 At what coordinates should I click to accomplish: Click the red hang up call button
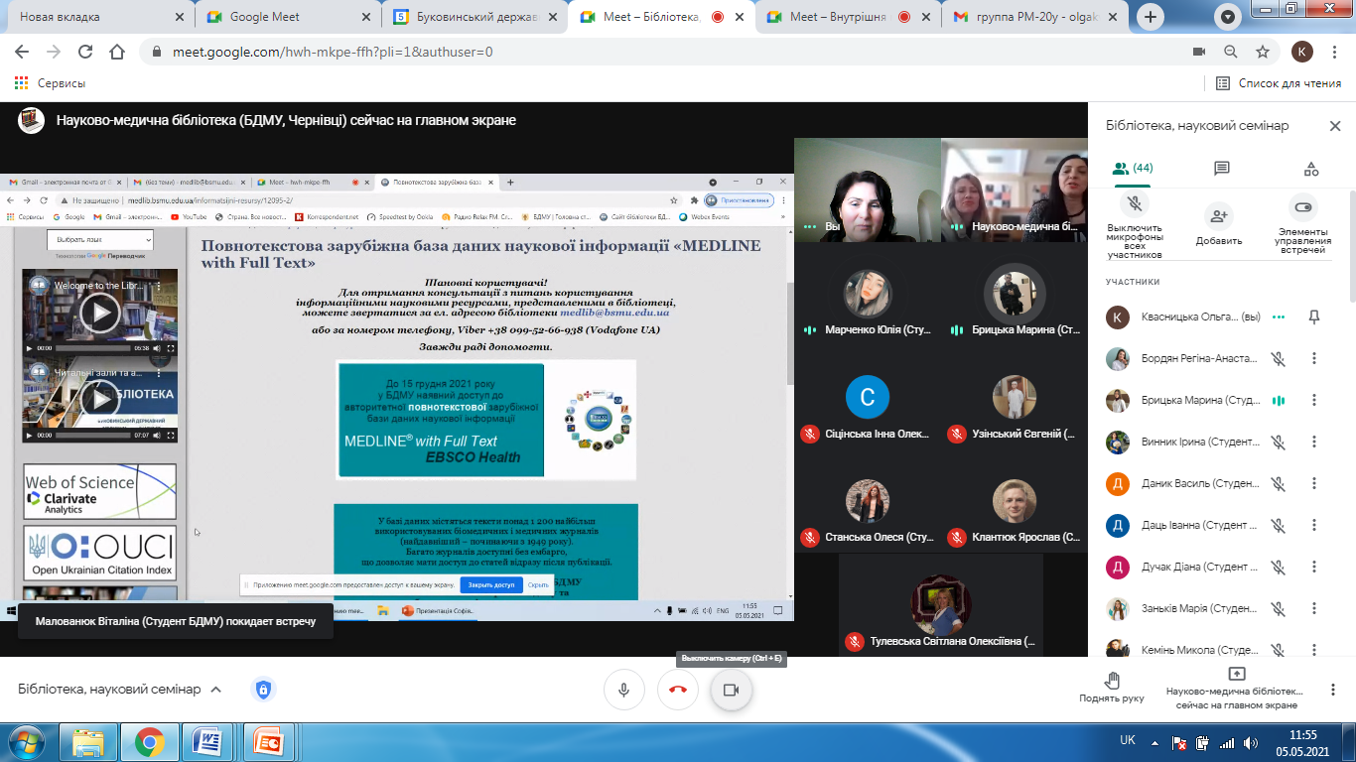(678, 690)
